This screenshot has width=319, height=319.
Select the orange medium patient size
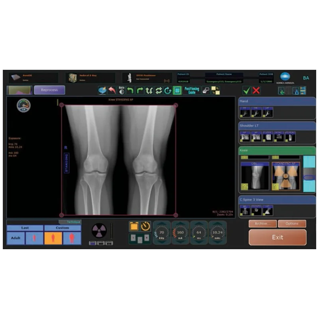(x=53, y=238)
